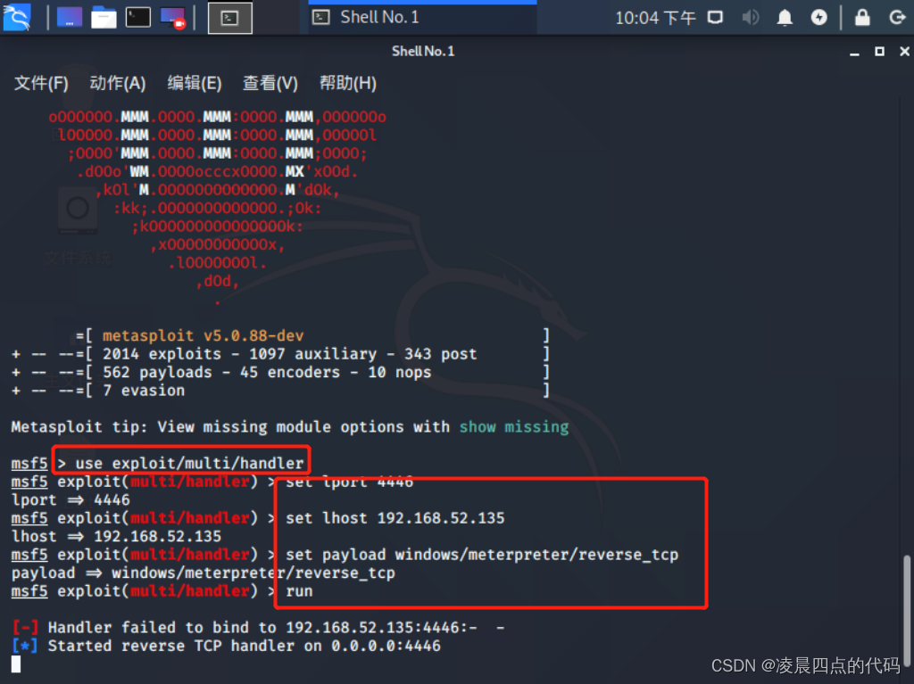
Task: Open the display settings tray icon
Action: click(x=715, y=18)
